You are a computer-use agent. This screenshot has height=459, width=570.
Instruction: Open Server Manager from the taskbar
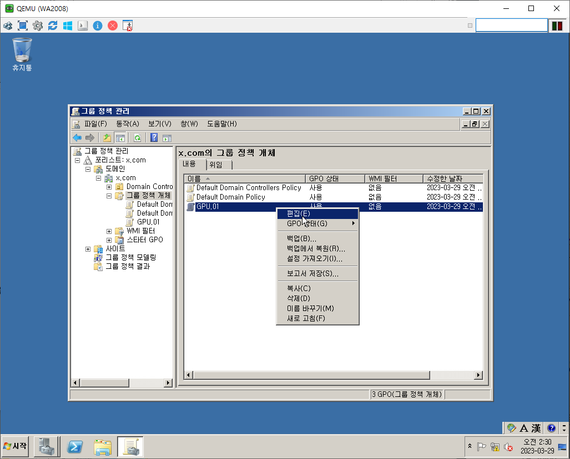tap(47, 447)
